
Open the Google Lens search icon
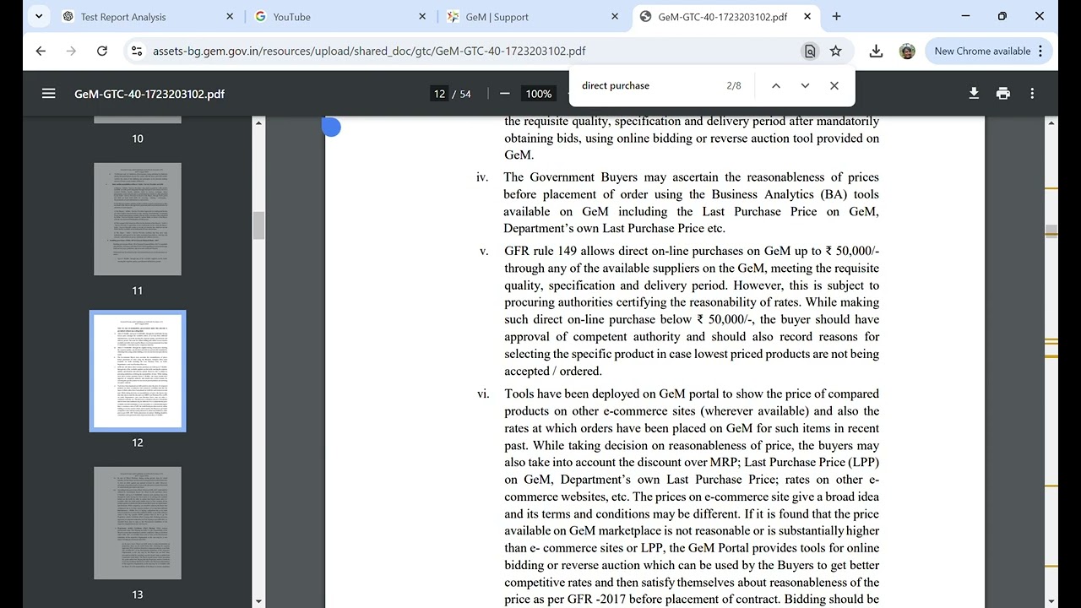[810, 51]
